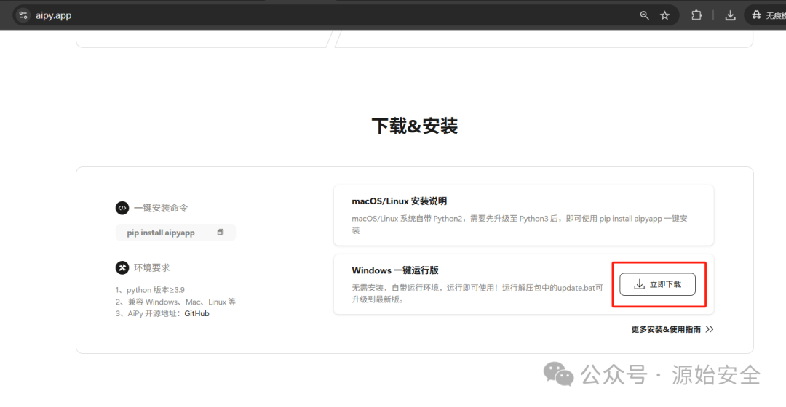Click the double chevron after 使用指南
This screenshot has width=786, height=407.
point(710,329)
